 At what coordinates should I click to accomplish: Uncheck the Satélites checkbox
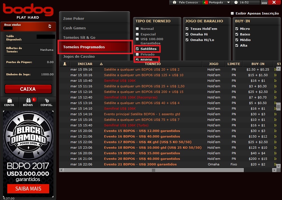pos(137,49)
